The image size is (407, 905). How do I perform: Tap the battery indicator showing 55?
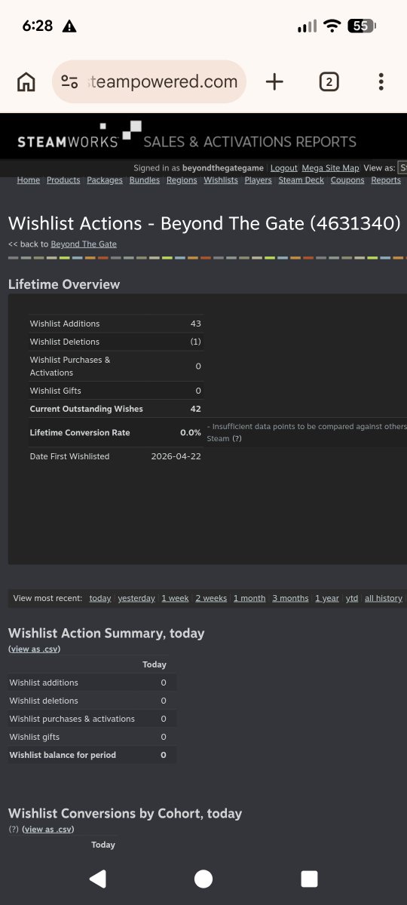360,26
